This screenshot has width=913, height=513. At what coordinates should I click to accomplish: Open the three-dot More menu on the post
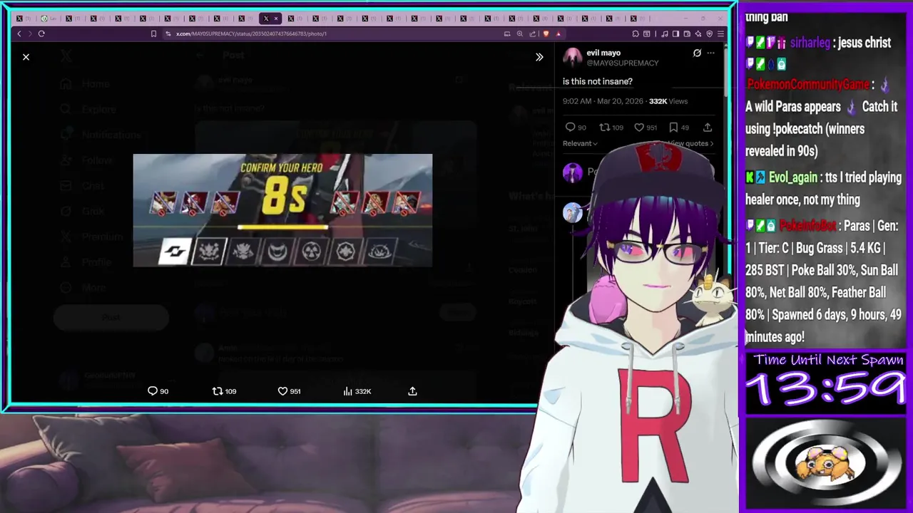pyautogui.click(x=710, y=53)
